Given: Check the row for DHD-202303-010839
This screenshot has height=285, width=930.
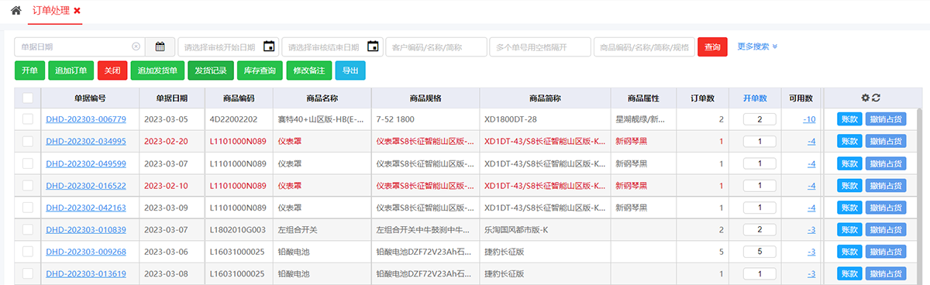Looking at the screenshot, I should tap(28, 230).
